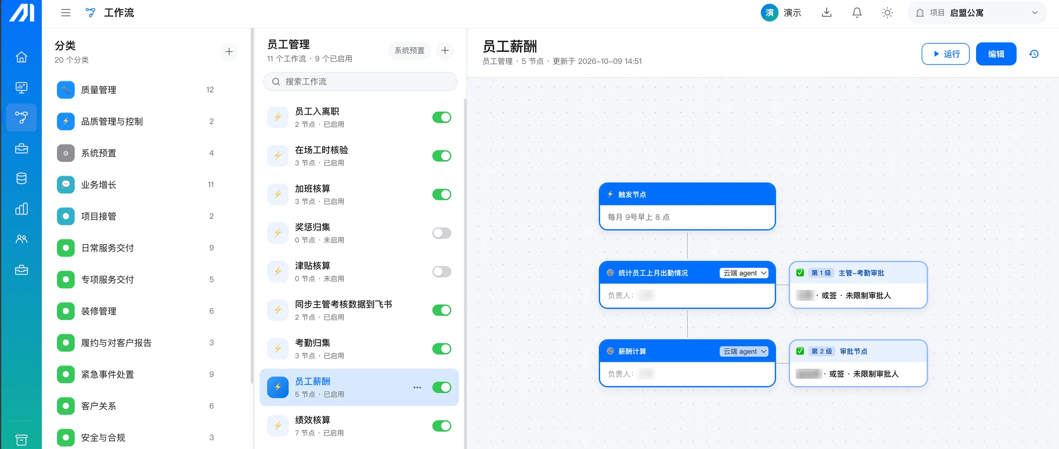The width and height of the screenshot is (1059, 449).
Task: Open the monitor dashboard sidebar icon
Action: point(21,87)
